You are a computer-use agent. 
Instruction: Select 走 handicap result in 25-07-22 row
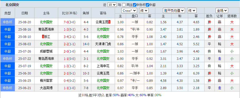click(220, 59)
